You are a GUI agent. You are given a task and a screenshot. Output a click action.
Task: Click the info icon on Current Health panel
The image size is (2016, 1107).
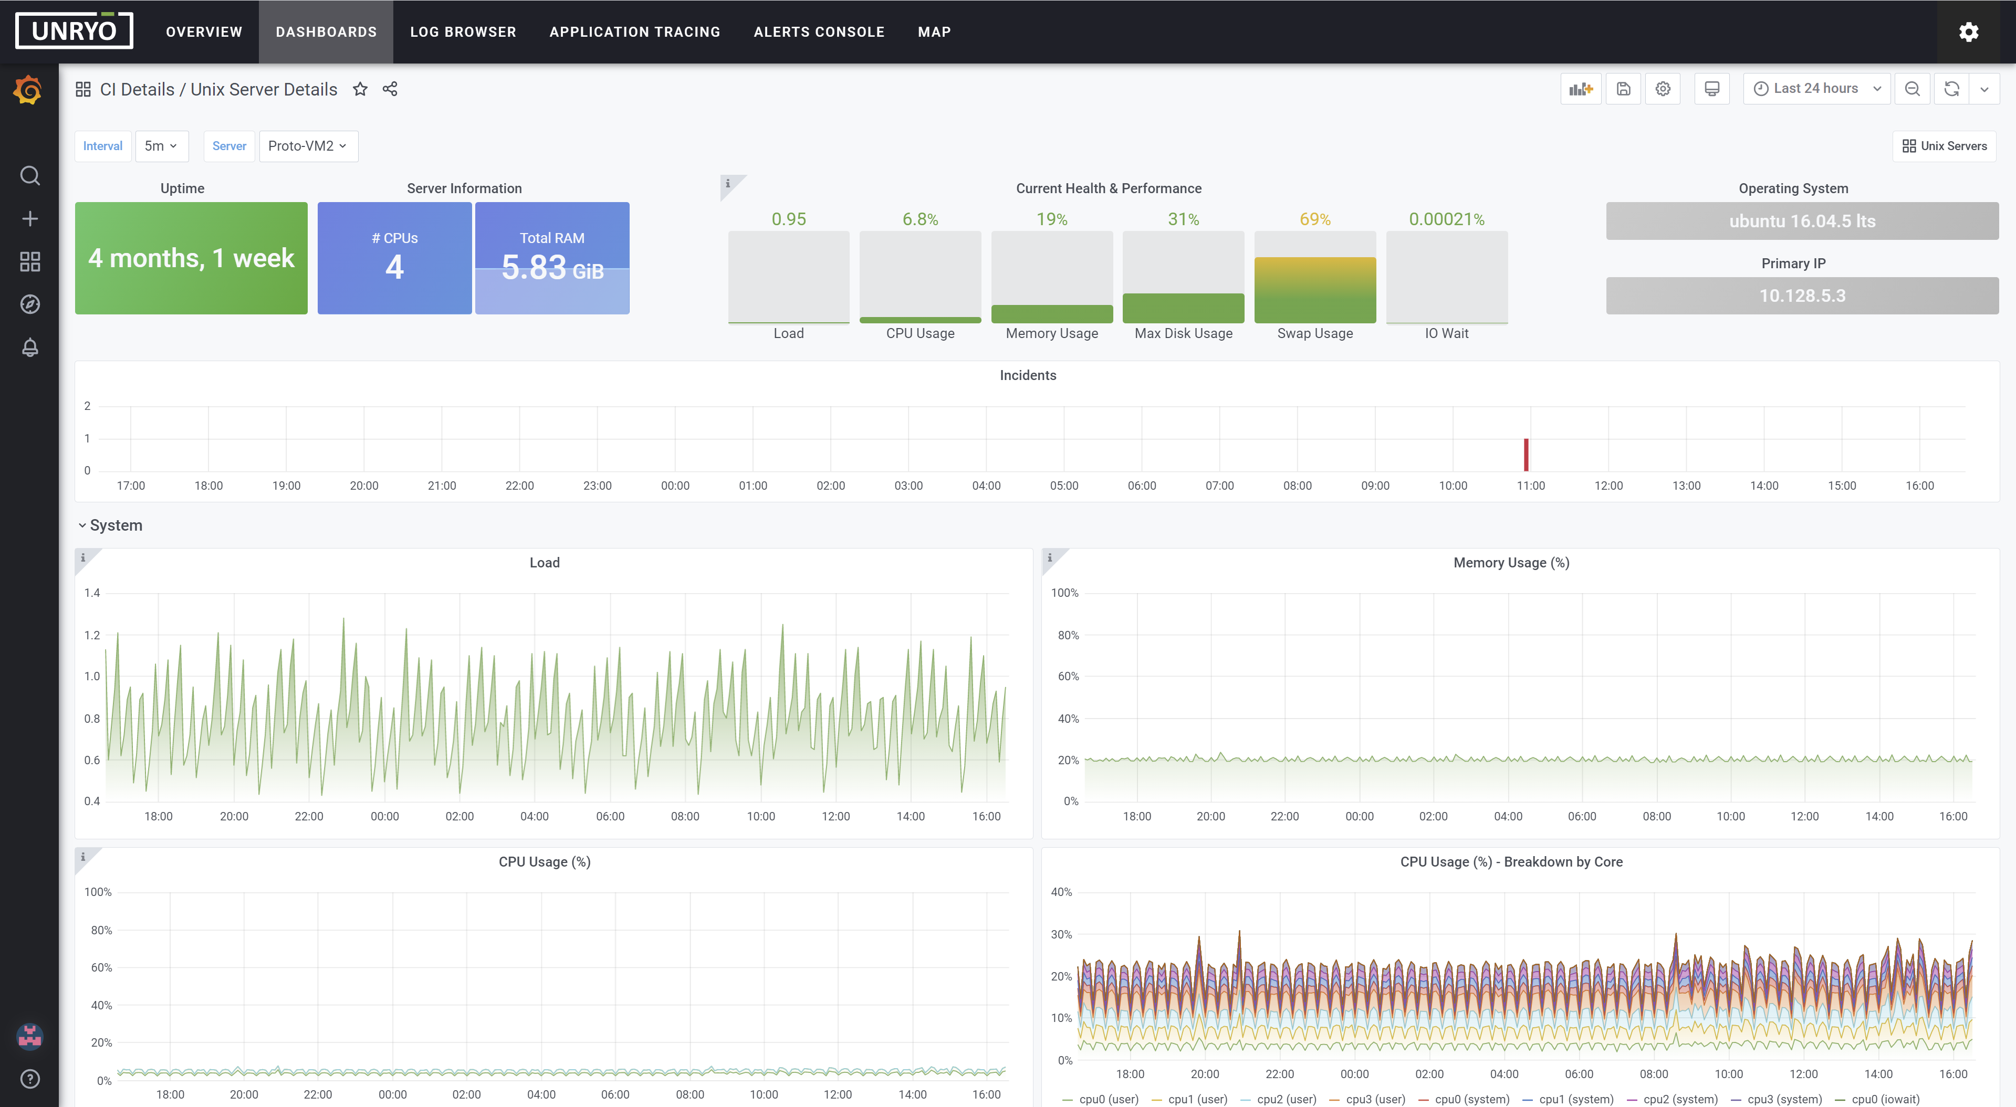pos(728,183)
